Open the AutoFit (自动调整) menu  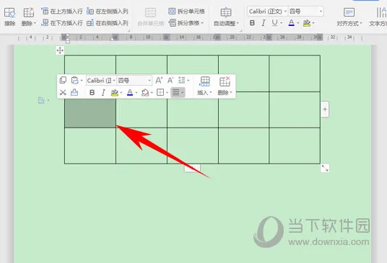pyautogui.click(x=226, y=17)
